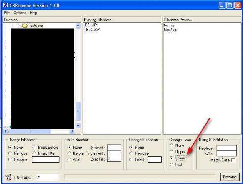Click the Fixed extension text field
The height and width of the screenshot is (184, 243).
(155, 159)
